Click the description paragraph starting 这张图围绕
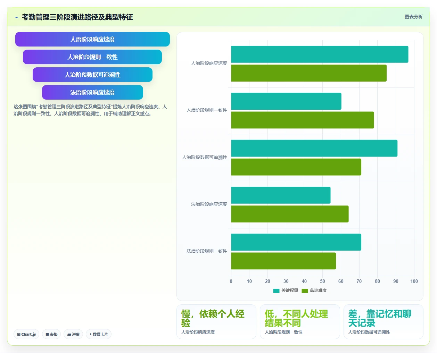 [90, 110]
